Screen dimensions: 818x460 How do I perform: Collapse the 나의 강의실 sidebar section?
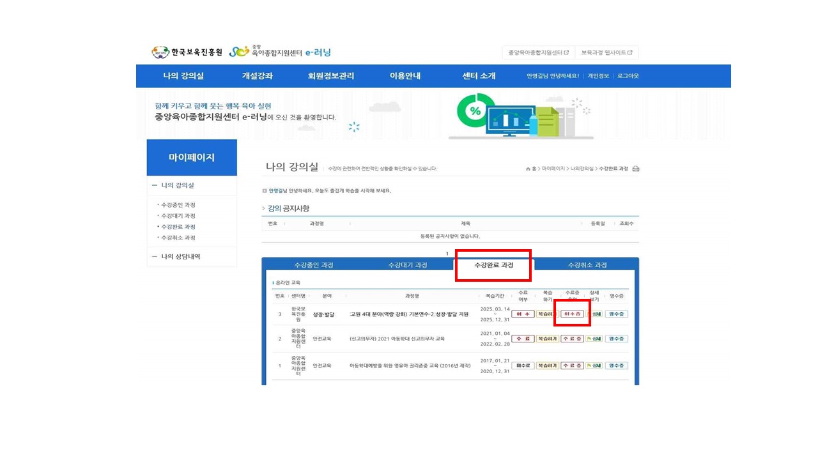coord(155,185)
